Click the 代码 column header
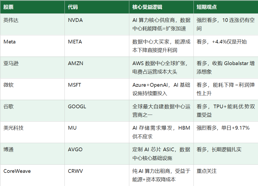258x186 pixels. point(97,7)
